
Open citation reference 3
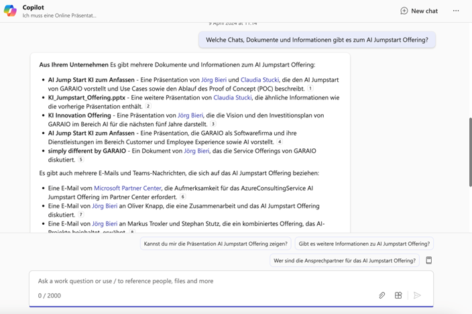[213, 124]
